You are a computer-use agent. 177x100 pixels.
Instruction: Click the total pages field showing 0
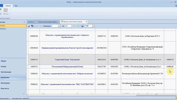pos(69,26)
